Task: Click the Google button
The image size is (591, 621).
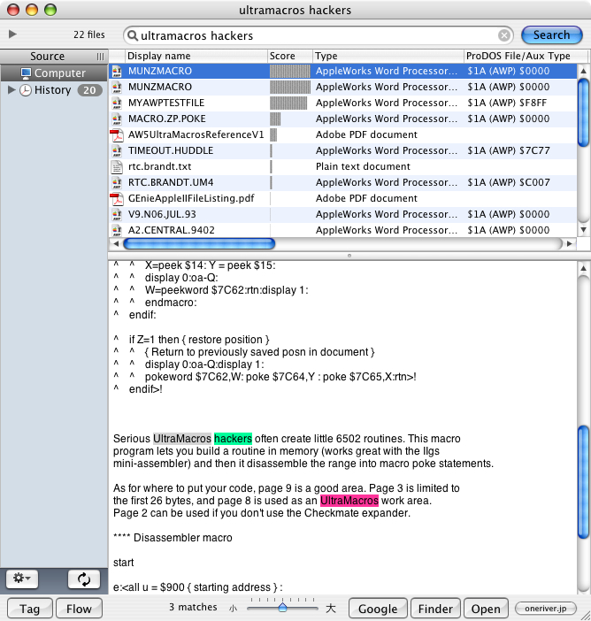Action: [x=378, y=609]
